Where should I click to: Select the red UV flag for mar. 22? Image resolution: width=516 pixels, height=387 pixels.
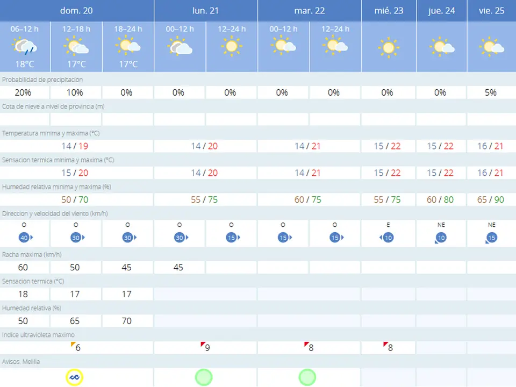306,345
